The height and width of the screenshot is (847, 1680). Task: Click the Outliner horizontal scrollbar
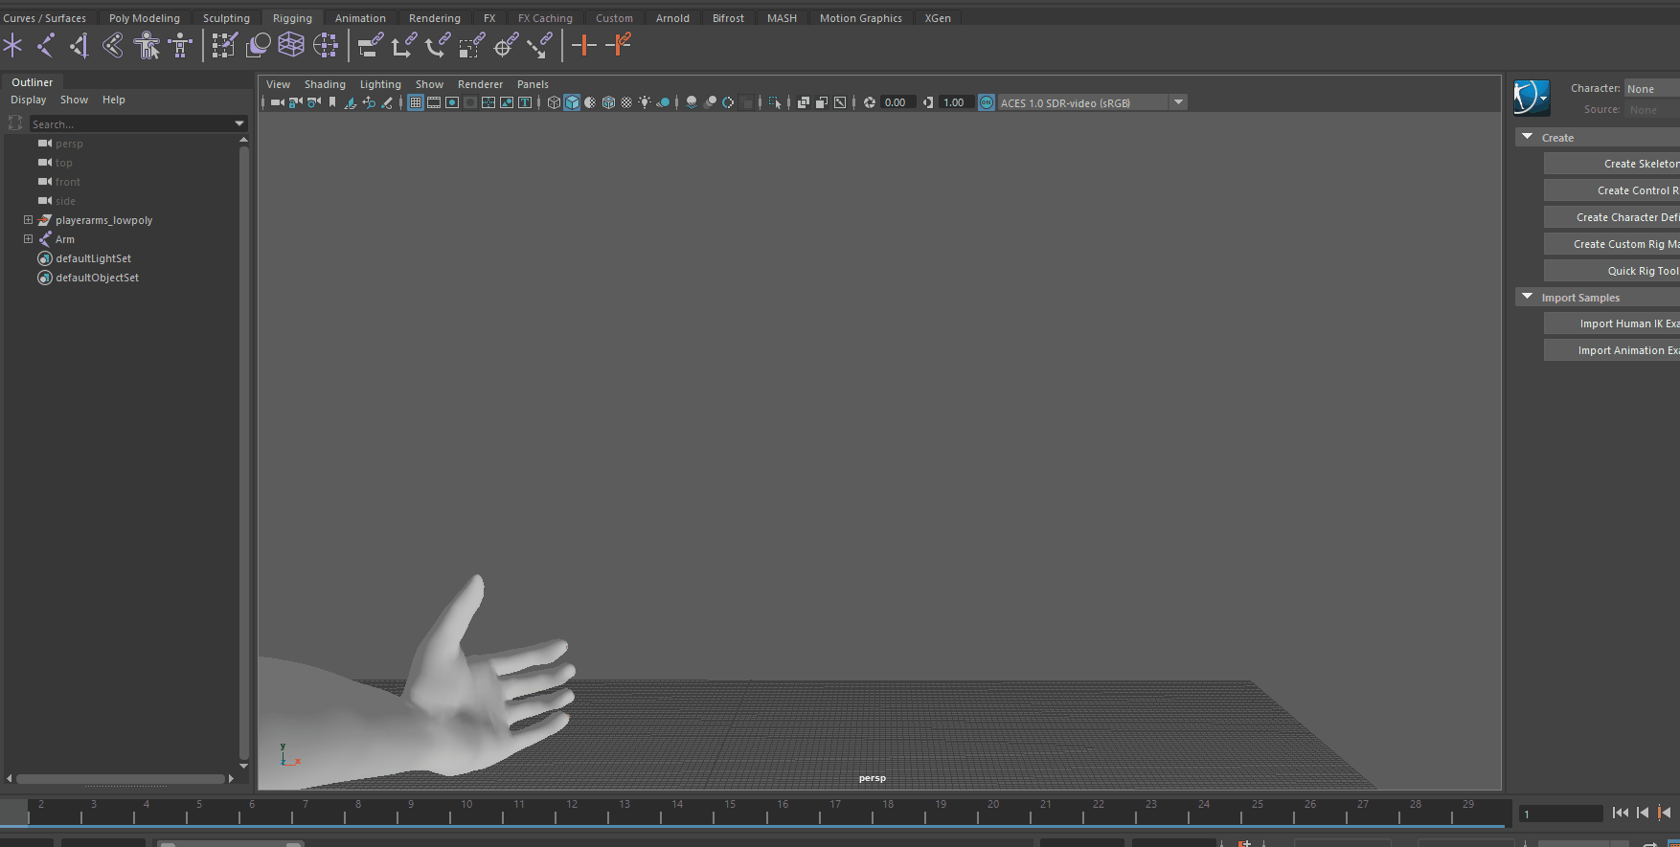point(120,779)
